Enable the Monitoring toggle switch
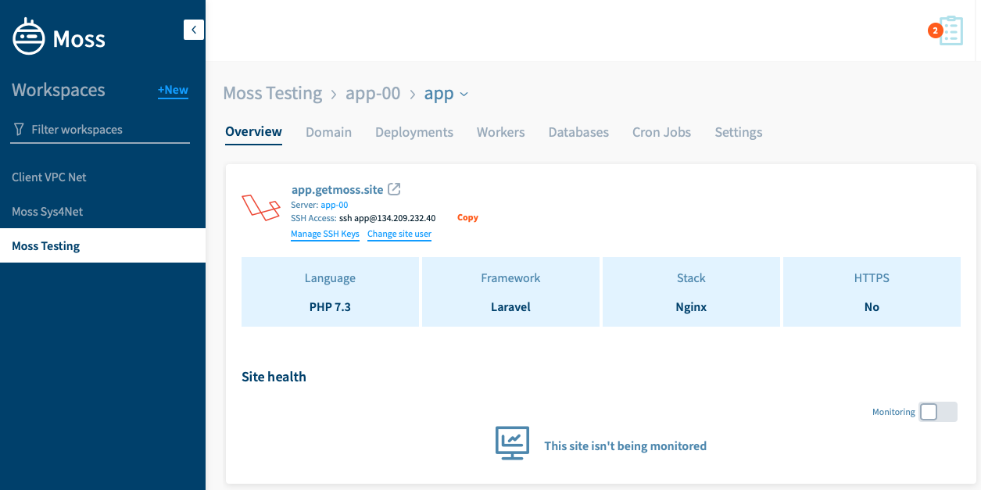The width and height of the screenshot is (981, 490). [938, 412]
